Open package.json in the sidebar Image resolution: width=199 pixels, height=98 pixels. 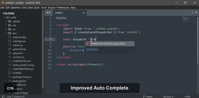pyautogui.click(x=19, y=81)
